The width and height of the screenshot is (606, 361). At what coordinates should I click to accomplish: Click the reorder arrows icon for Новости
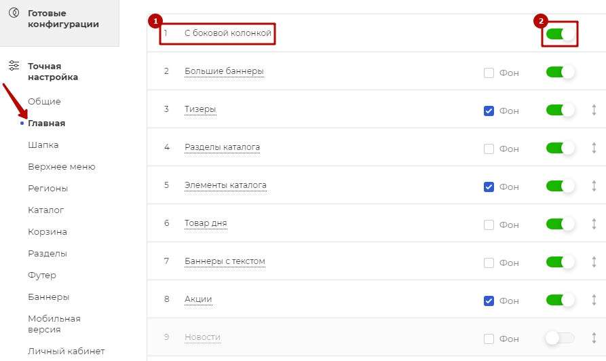pos(594,338)
